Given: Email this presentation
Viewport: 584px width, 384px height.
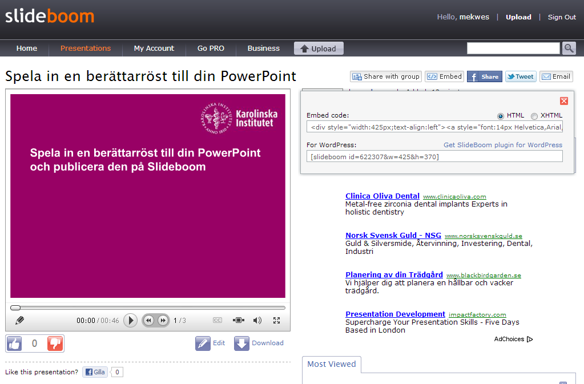Looking at the screenshot, I should 556,76.
